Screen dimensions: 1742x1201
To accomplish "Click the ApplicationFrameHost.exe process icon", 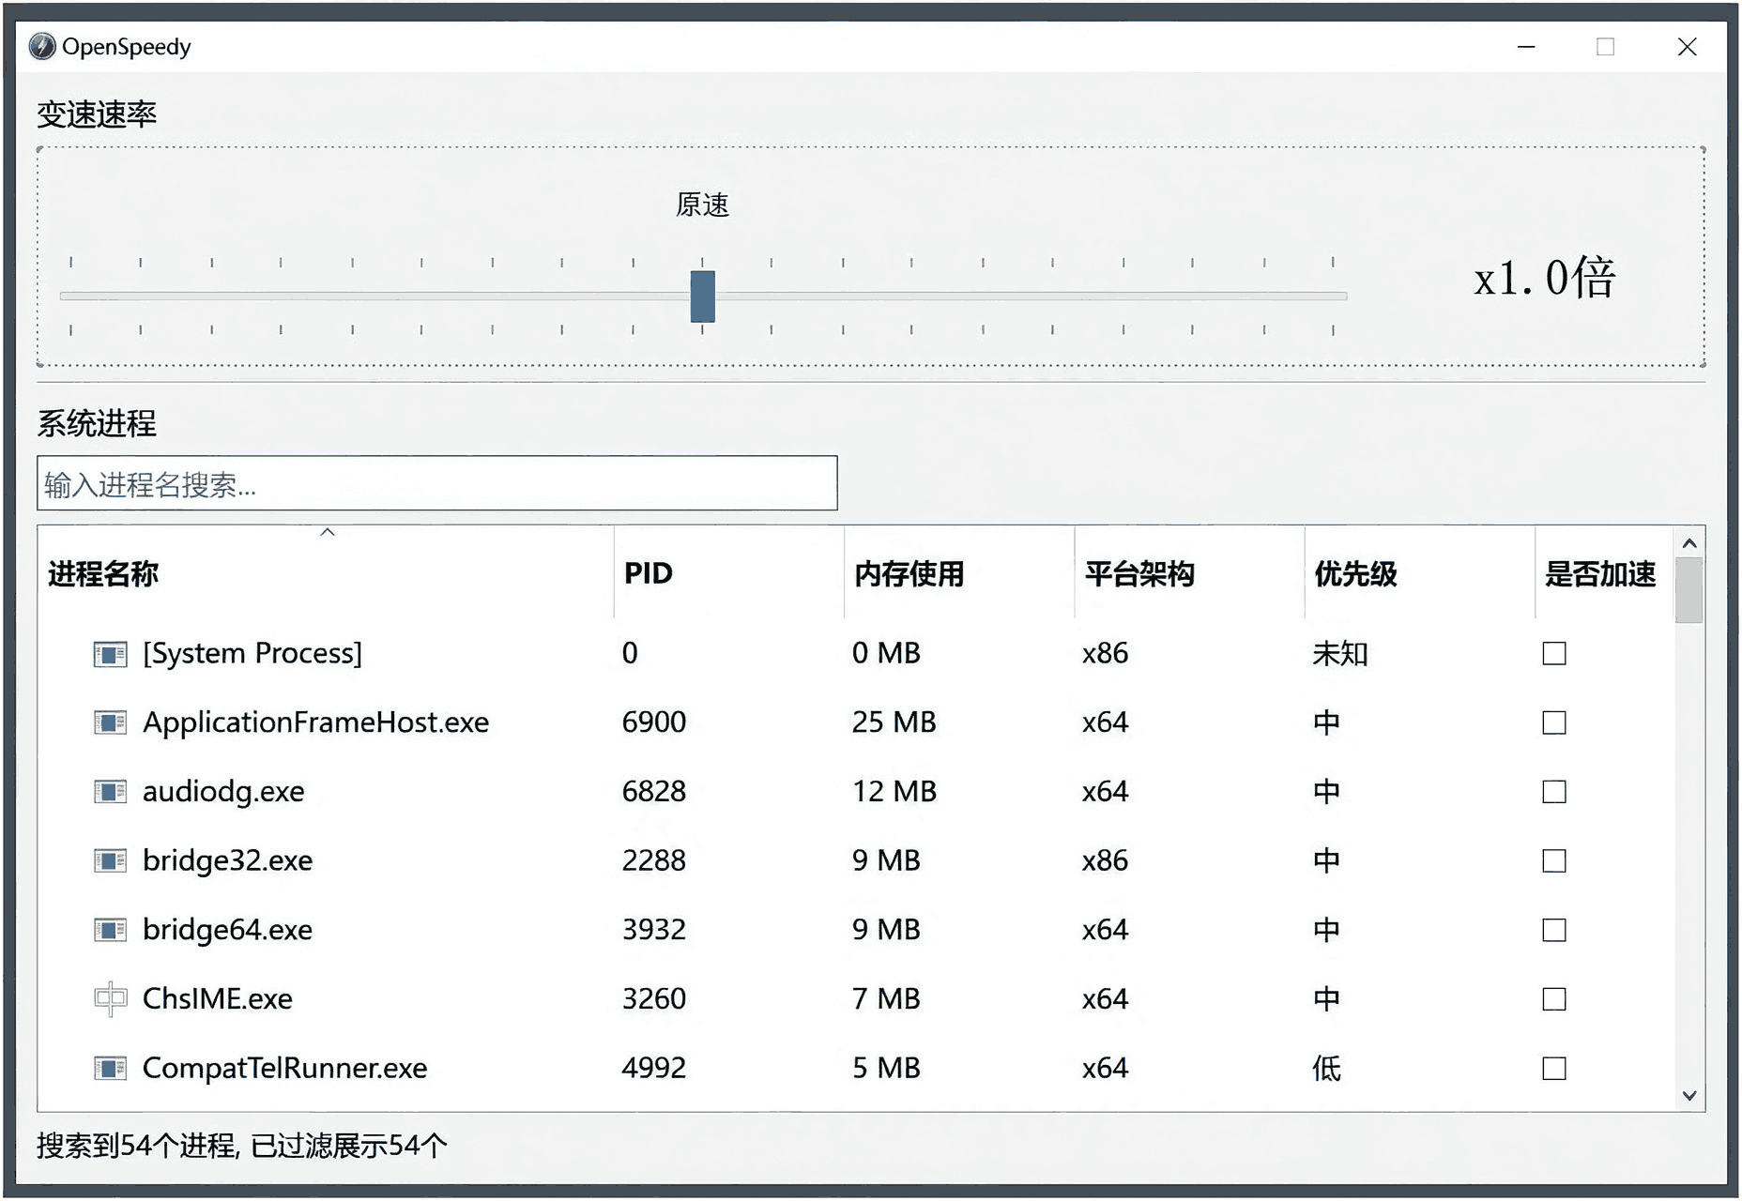I will tap(110, 722).
